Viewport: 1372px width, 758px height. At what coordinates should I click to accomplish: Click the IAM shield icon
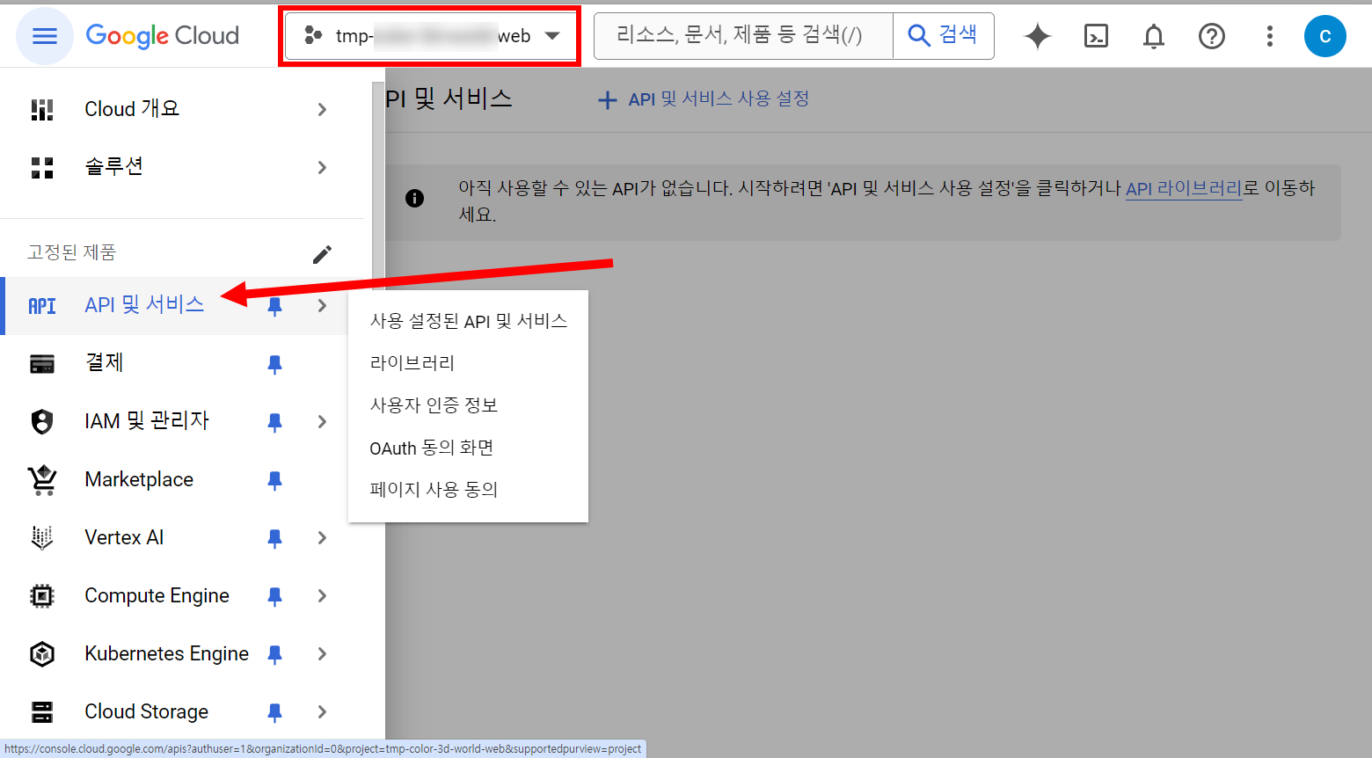click(x=42, y=422)
